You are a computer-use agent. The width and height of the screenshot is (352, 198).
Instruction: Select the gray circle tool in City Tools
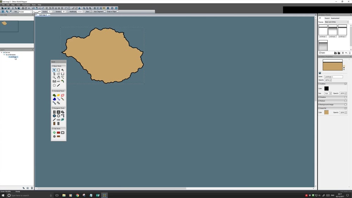click(x=54, y=136)
